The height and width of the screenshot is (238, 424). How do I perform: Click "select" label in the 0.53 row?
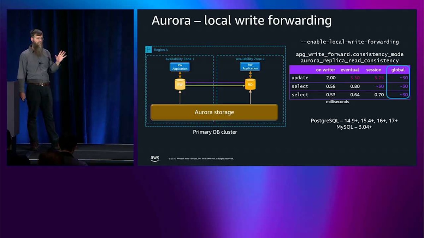click(x=300, y=95)
